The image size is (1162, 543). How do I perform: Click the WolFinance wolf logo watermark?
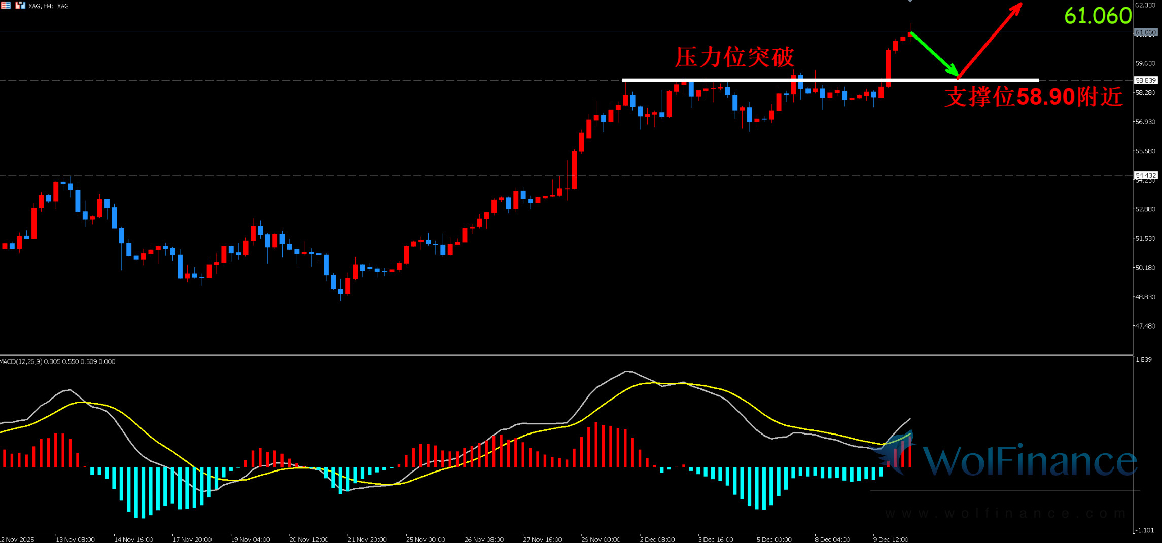click(x=897, y=454)
